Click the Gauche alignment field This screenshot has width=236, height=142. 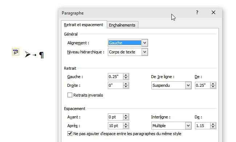point(125,43)
